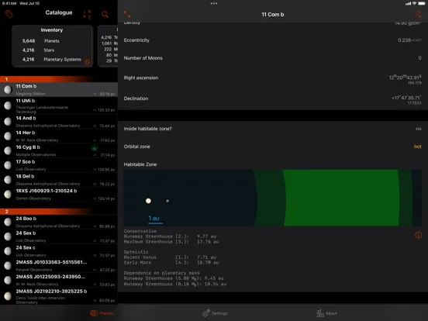Tap the small planet dot in habitable zone chart
The width and height of the screenshot is (428, 321).
pyautogui.click(x=167, y=201)
